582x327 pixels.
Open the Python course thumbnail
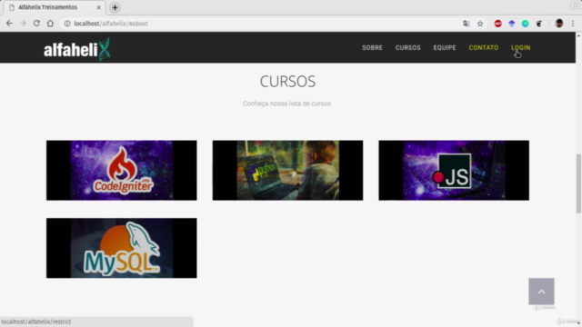(x=287, y=170)
